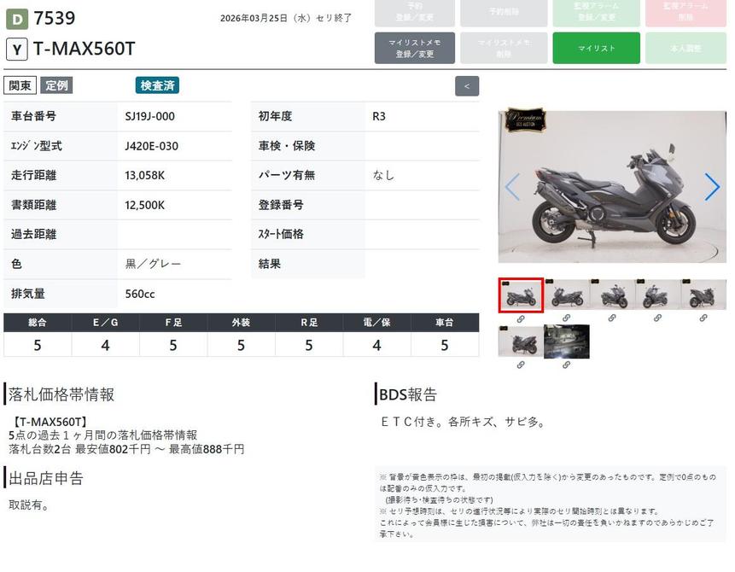The width and height of the screenshot is (735, 572).
Task: Click link icon under fifth thumbnail
Action: coord(703,318)
